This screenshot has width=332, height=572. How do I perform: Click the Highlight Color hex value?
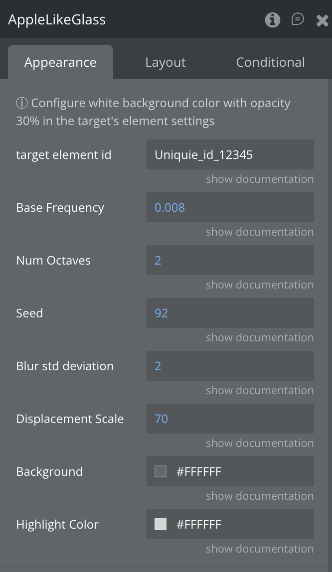coord(199,524)
